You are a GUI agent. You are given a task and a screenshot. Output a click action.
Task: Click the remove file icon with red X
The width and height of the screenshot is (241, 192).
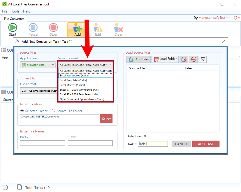tap(184, 59)
